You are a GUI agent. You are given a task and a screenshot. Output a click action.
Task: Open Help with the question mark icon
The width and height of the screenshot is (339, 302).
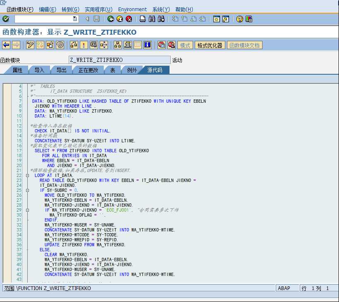coord(239,19)
